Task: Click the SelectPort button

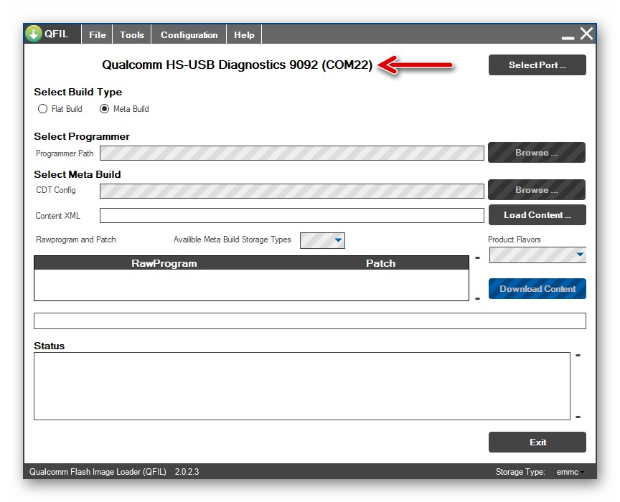Action: coord(537,65)
